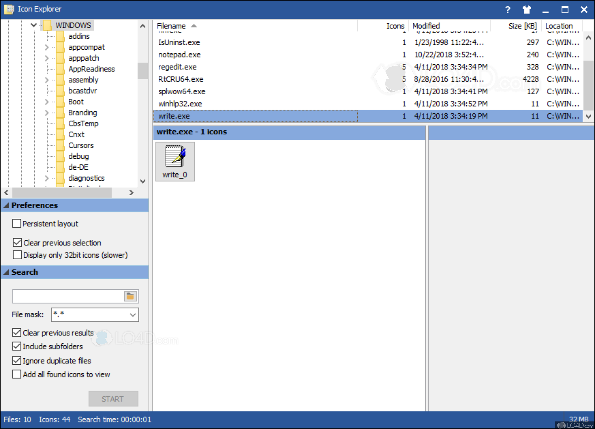Enable Add all found icons to view
Image resolution: width=595 pixels, height=429 pixels.
point(16,374)
